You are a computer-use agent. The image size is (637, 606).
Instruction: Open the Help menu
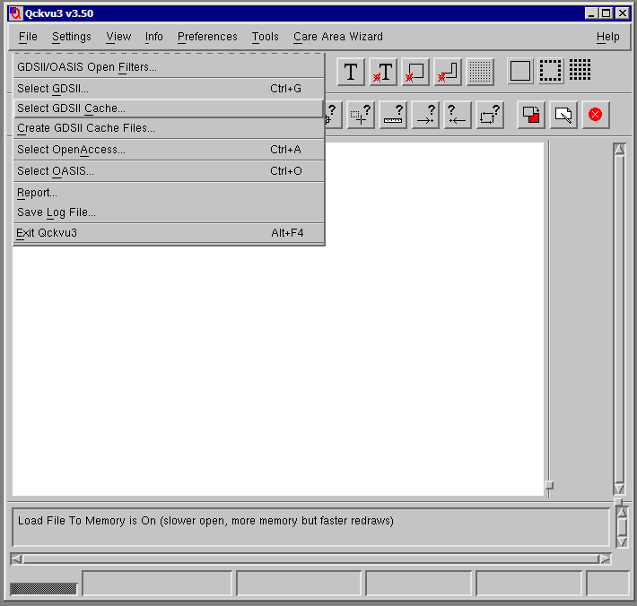(x=607, y=37)
